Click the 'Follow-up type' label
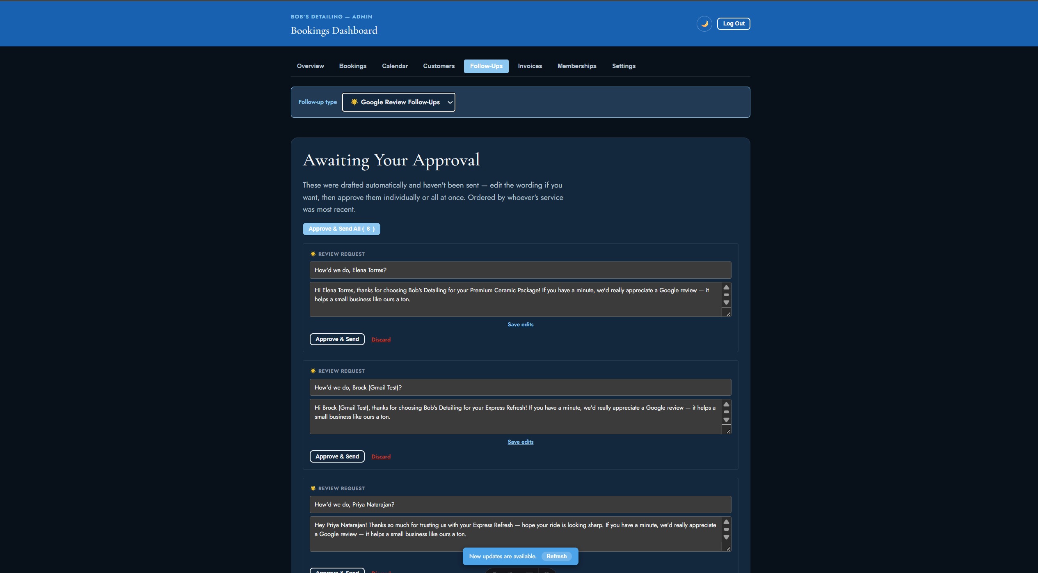1038x573 pixels. tap(318, 102)
